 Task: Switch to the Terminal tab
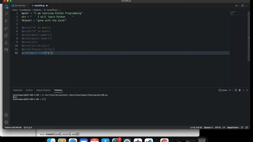pos(58,90)
